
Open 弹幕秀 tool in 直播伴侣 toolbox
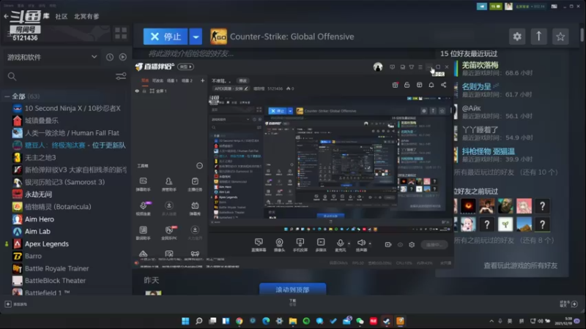point(195,208)
